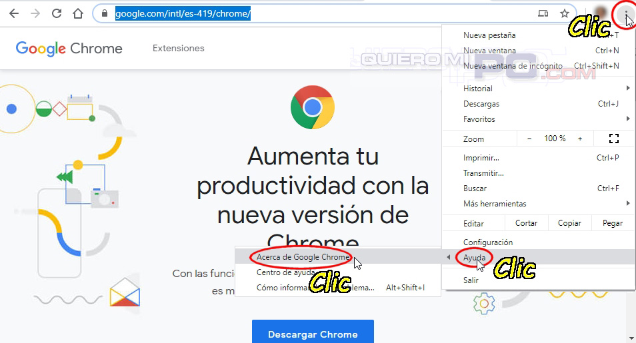Increase zoom with the plus button
Image resolution: width=636 pixels, height=343 pixels.
[580, 139]
